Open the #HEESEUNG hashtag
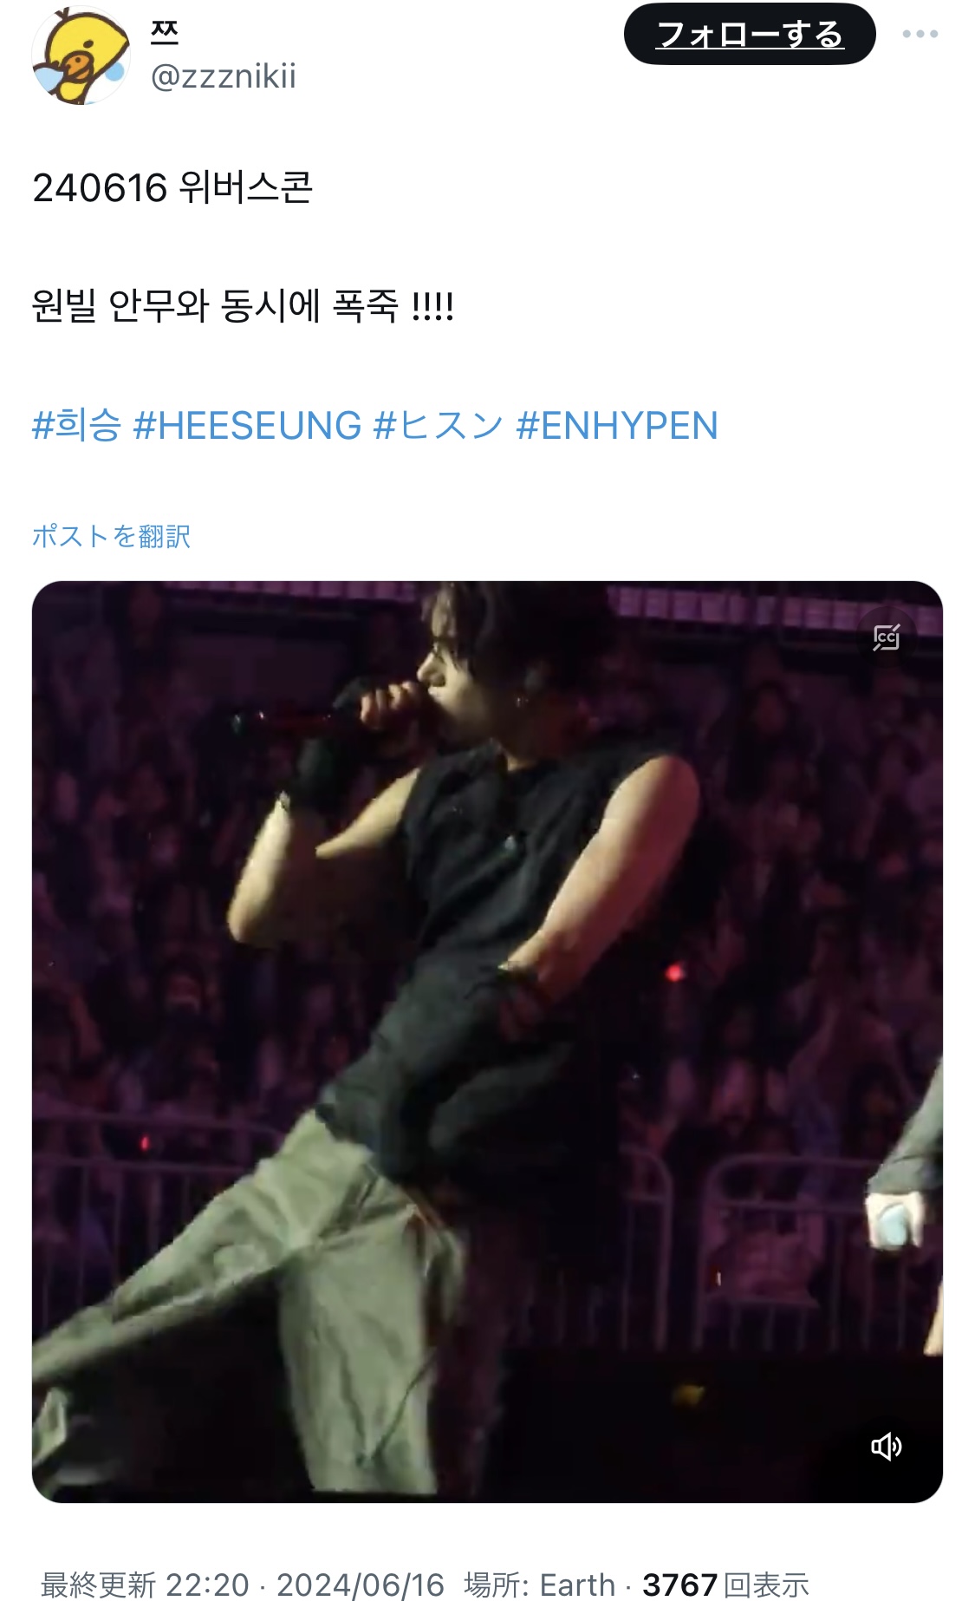This screenshot has height=1601, width=975. tap(247, 425)
